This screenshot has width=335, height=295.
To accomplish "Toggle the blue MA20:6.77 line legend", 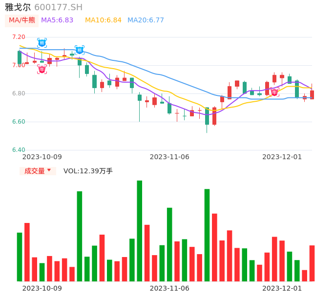I will (x=146, y=20).
